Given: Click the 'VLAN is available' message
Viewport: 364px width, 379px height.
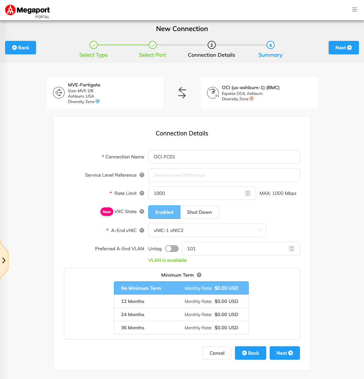Looking at the screenshot, I should pos(168,260).
